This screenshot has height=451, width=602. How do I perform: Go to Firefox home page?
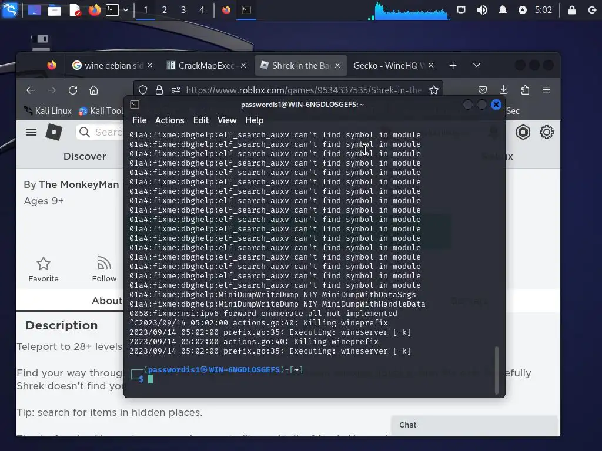[x=93, y=90]
